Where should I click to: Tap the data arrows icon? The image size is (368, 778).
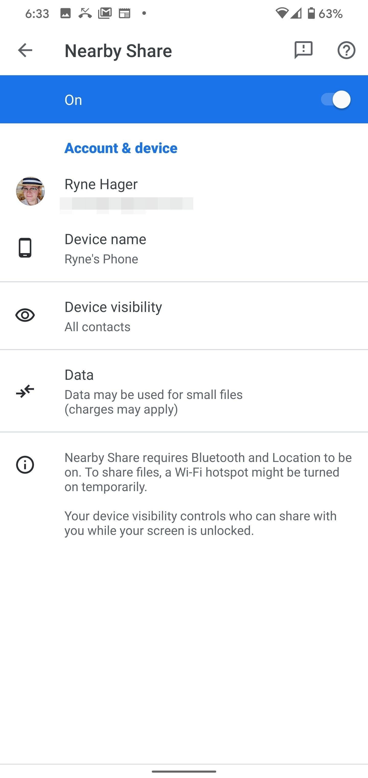click(x=25, y=391)
